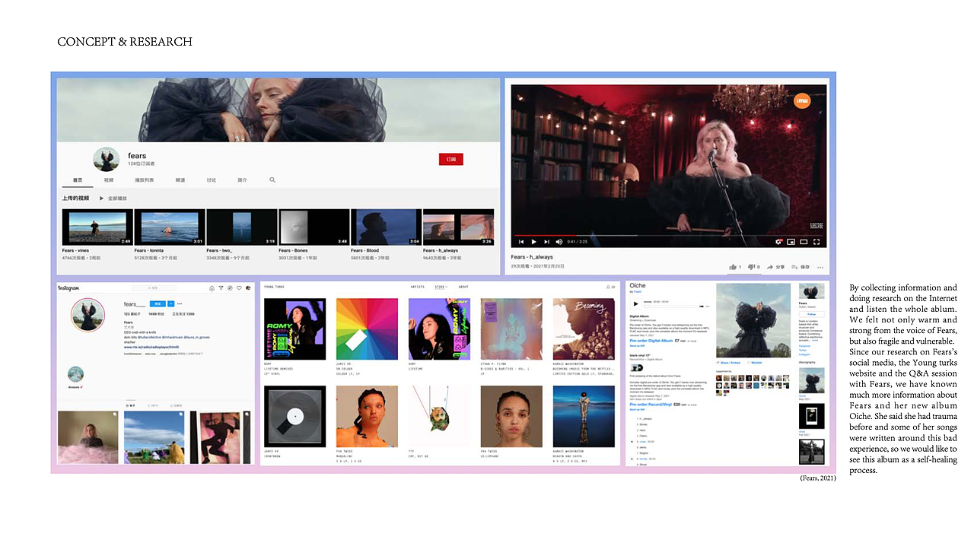974x543 pixels.
Task: Open the Fears - tonnta video thumbnail
Action: tap(170, 227)
